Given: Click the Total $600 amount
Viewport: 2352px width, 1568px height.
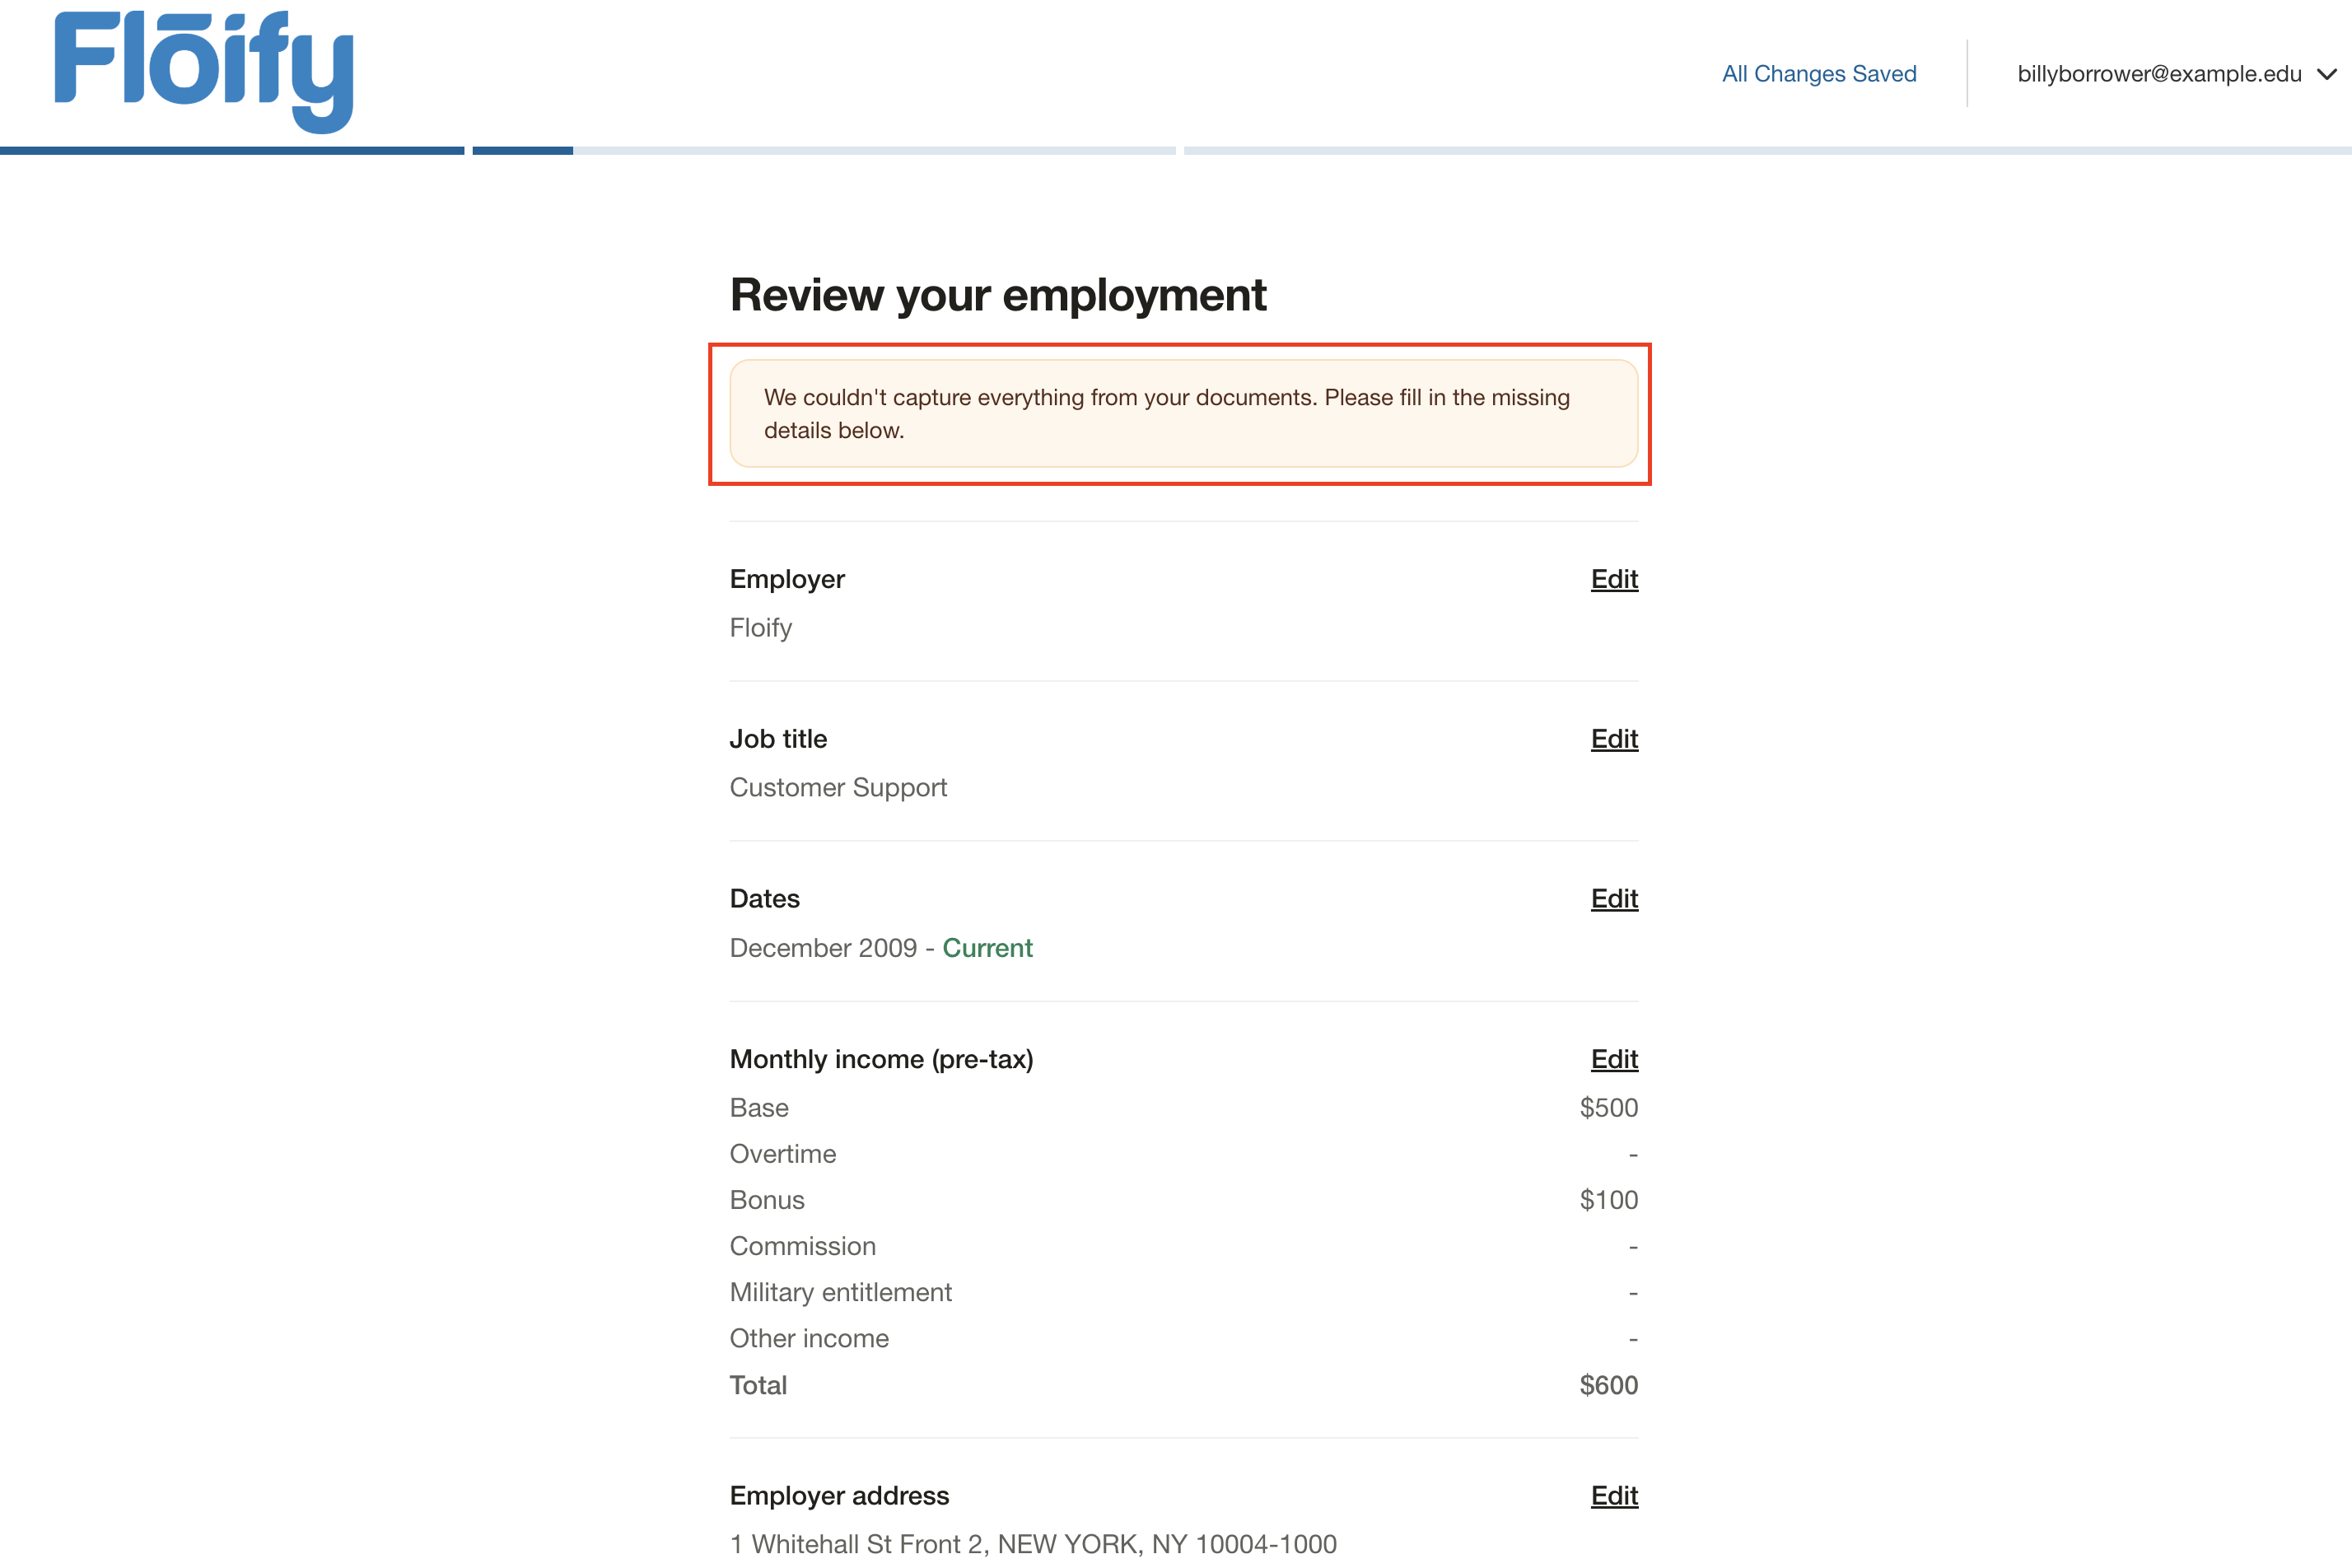Looking at the screenshot, I should 1608,1385.
